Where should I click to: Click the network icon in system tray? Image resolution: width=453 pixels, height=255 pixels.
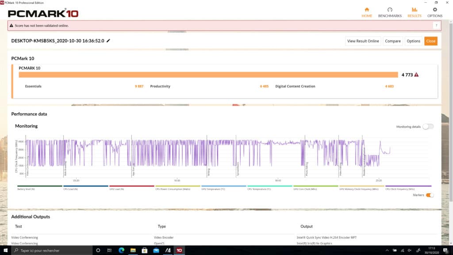[403, 251]
